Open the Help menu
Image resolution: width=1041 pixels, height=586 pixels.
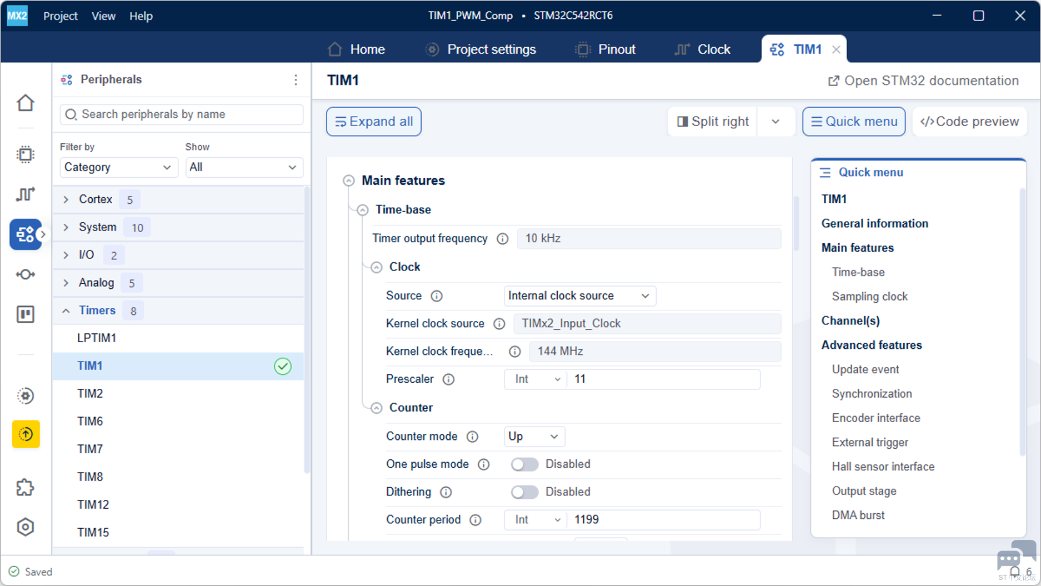(x=141, y=16)
